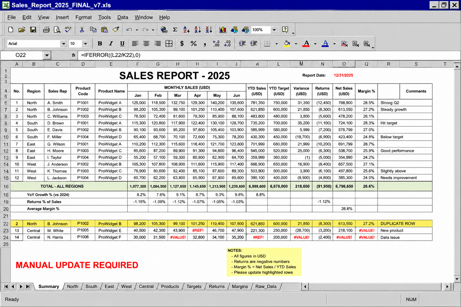Merge and center cells icon
This screenshot has height=307, width=461.
click(169, 43)
